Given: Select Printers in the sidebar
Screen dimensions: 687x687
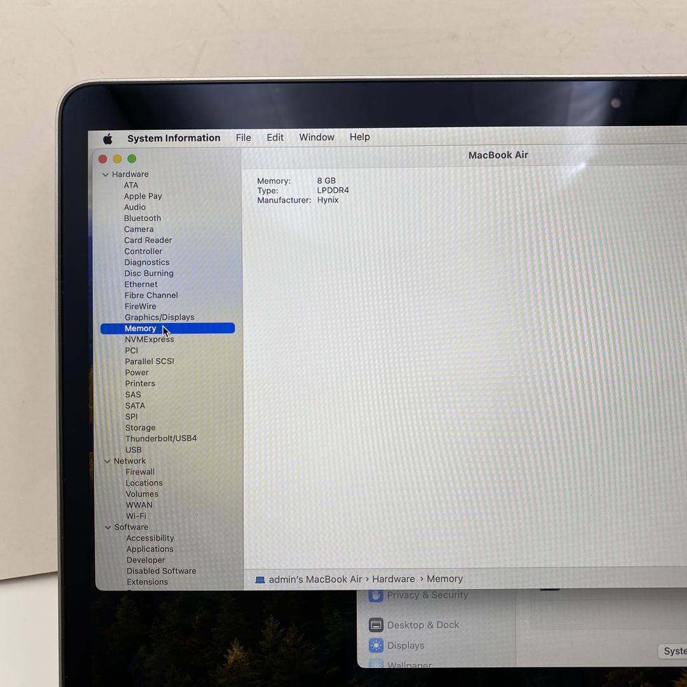Looking at the screenshot, I should [140, 384].
